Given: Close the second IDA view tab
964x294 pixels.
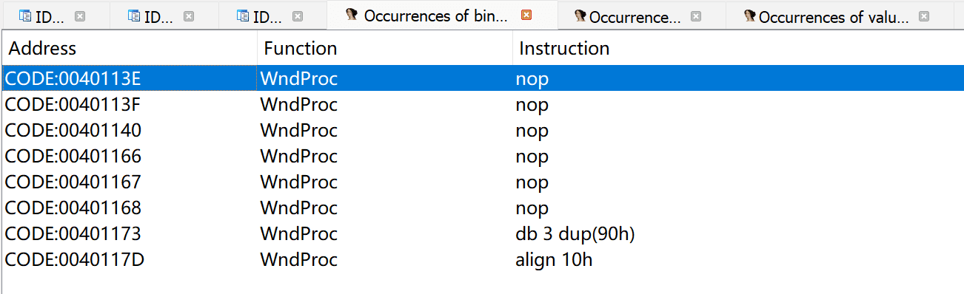Looking at the screenshot, I should click(189, 16).
